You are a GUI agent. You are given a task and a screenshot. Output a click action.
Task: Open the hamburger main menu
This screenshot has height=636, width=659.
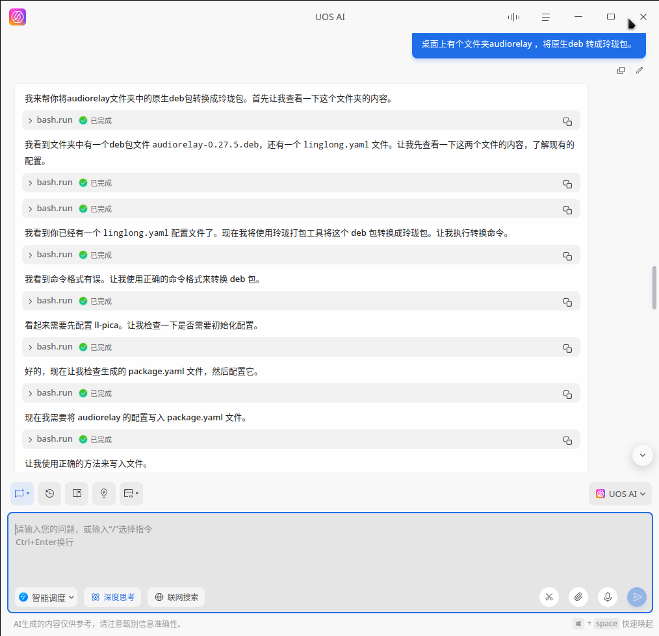pyautogui.click(x=545, y=18)
